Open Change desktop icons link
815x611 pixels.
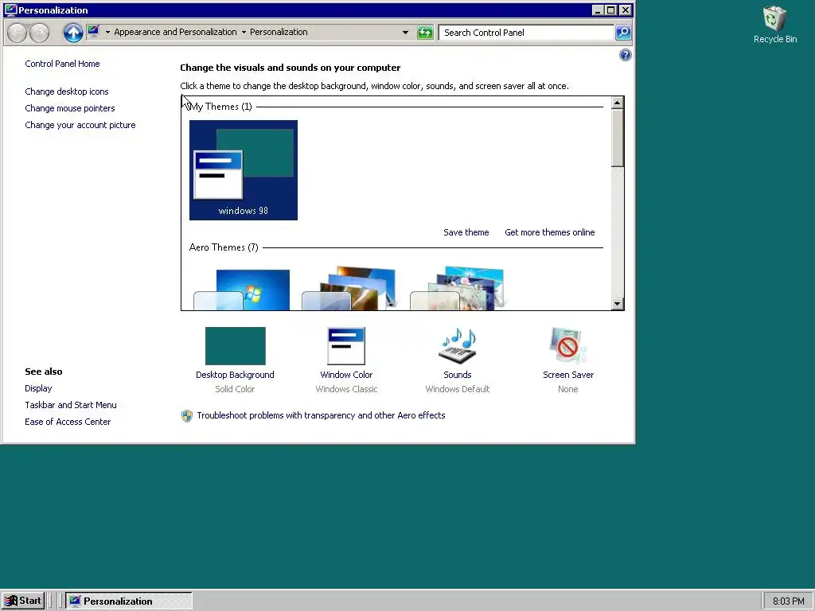[67, 91]
